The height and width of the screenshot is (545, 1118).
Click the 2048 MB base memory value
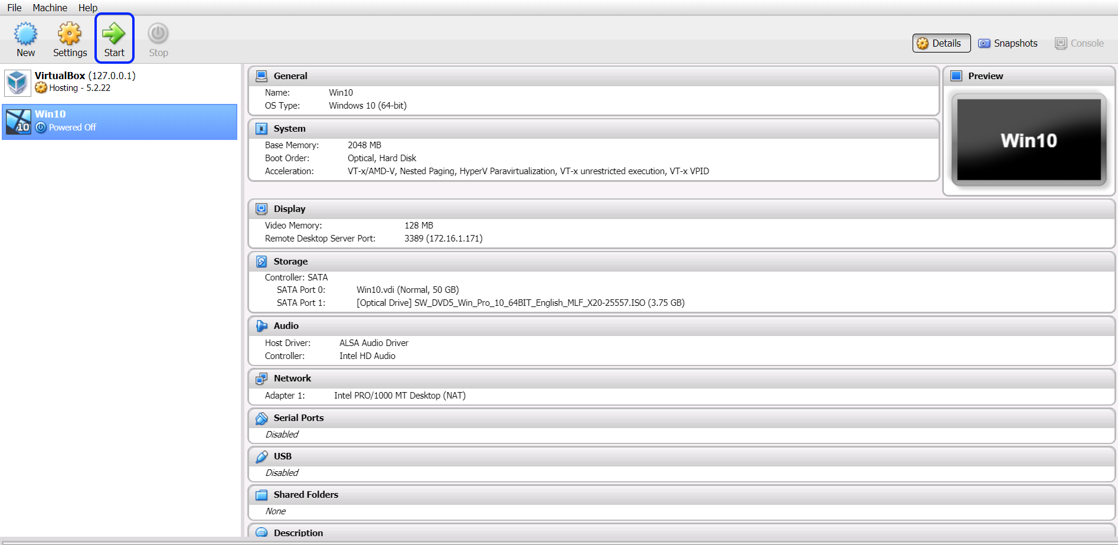click(364, 145)
